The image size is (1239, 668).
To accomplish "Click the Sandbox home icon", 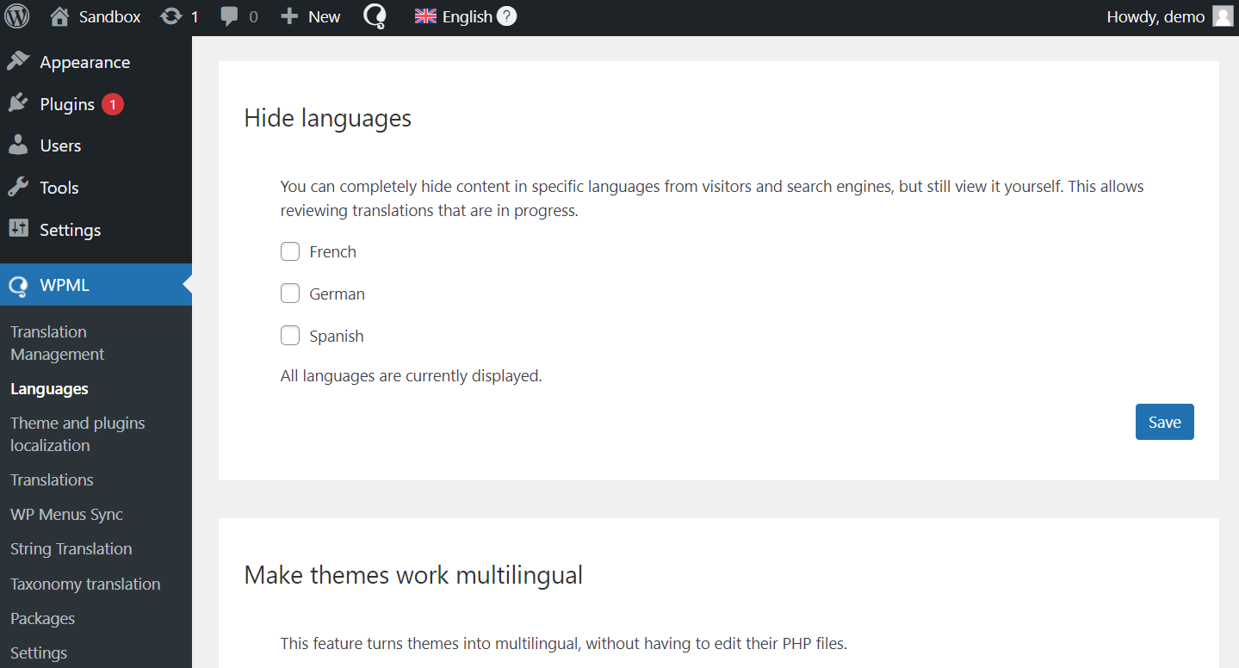I will coord(59,15).
